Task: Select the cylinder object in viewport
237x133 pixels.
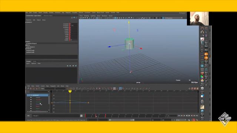Action: [x=129, y=44]
